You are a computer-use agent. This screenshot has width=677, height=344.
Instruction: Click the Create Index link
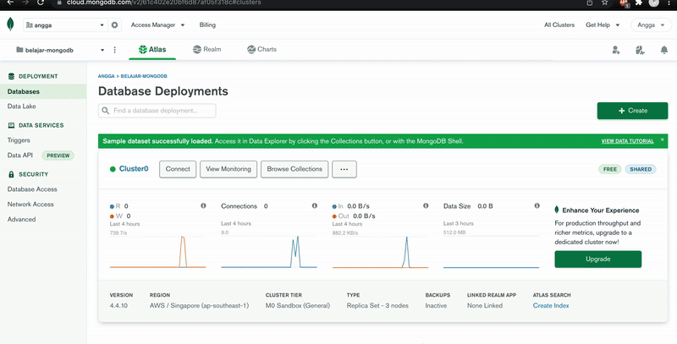click(551, 306)
